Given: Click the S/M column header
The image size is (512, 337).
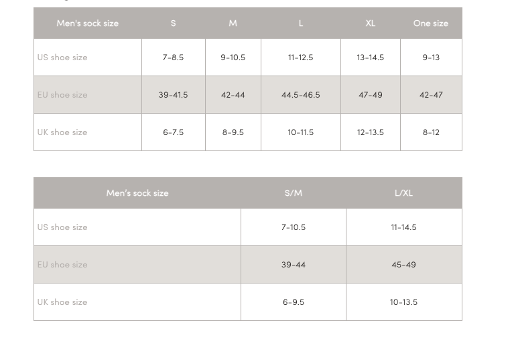Looking at the screenshot, I should click(x=294, y=193).
